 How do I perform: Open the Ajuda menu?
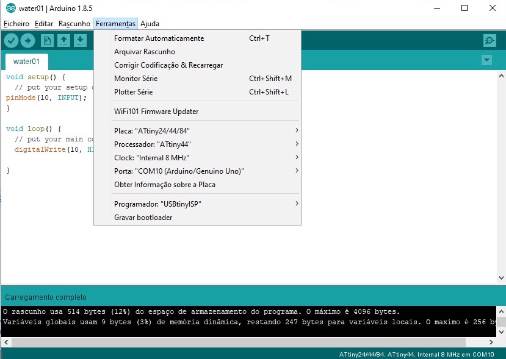click(x=150, y=24)
